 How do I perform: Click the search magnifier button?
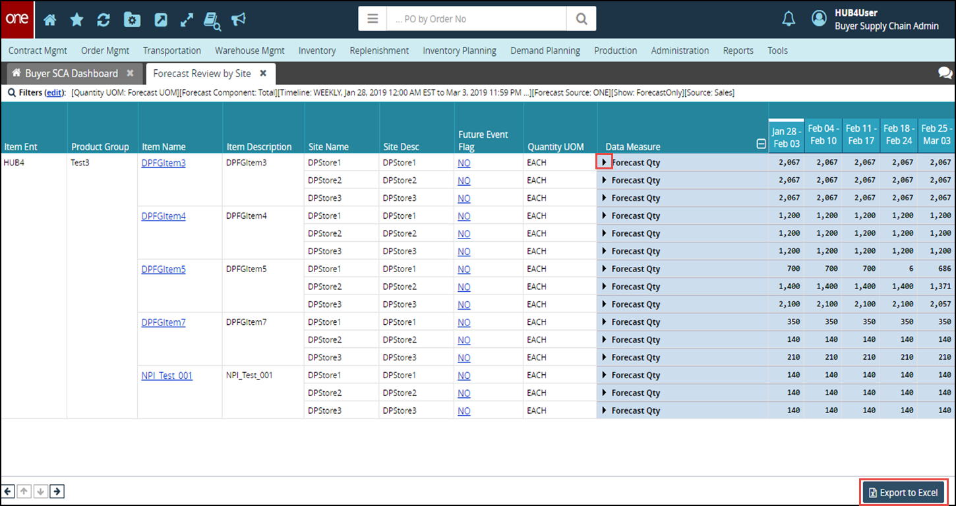[x=581, y=19]
